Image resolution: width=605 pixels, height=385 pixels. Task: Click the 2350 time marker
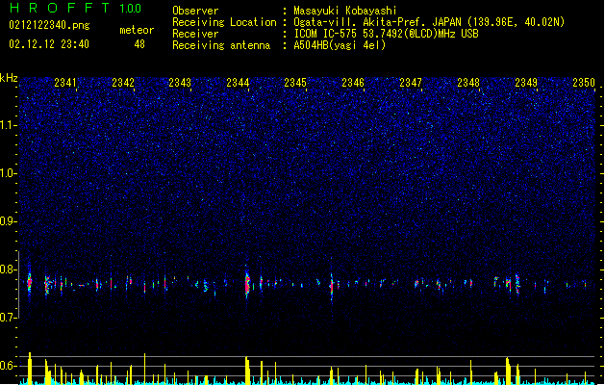(x=584, y=83)
